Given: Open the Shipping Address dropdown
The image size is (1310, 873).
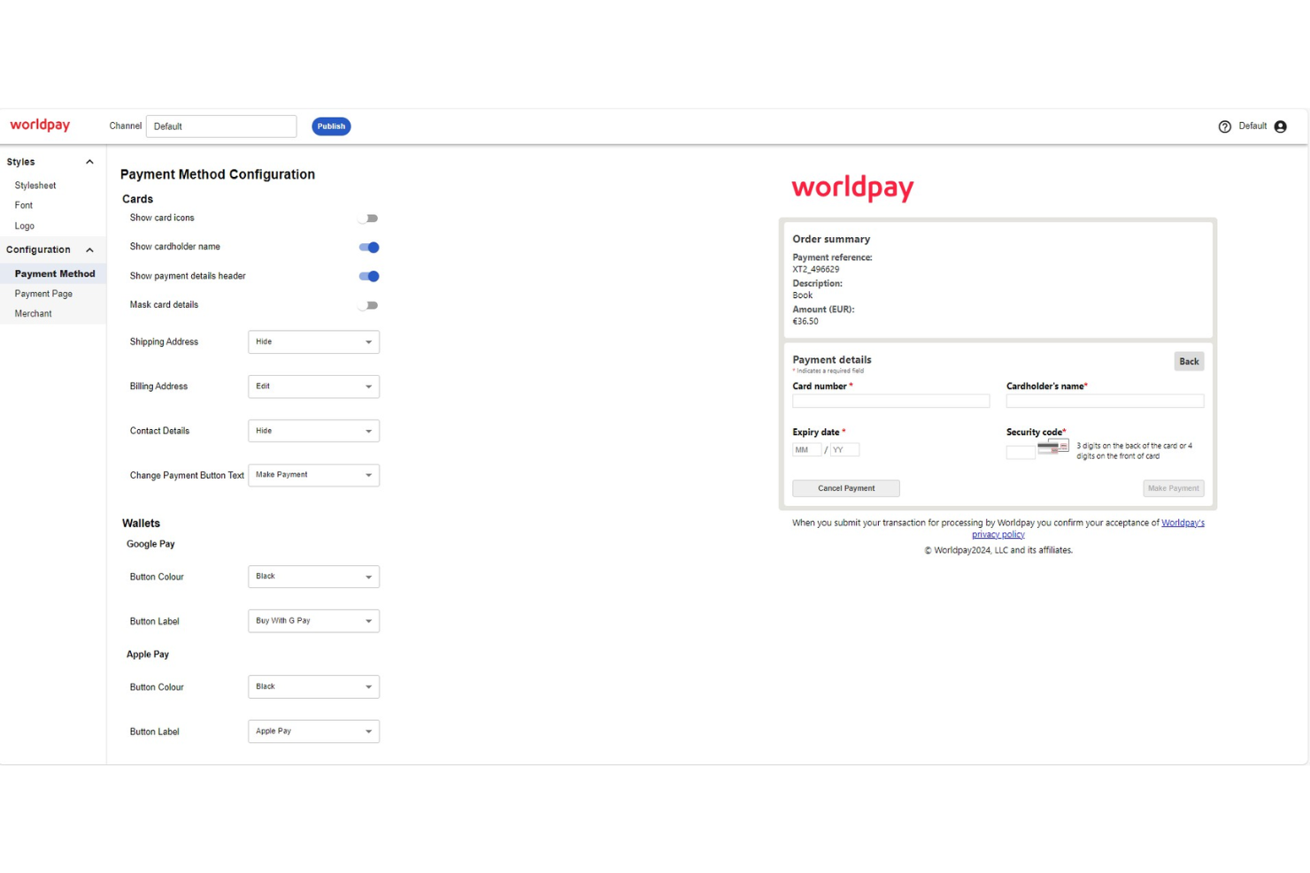Looking at the screenshot, I should coord(313,341).
